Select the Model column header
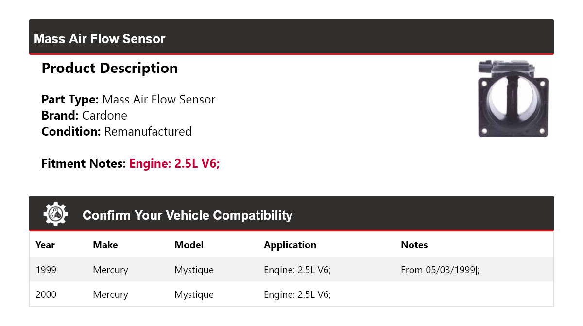The image size is (583, 326). (189, 245)
